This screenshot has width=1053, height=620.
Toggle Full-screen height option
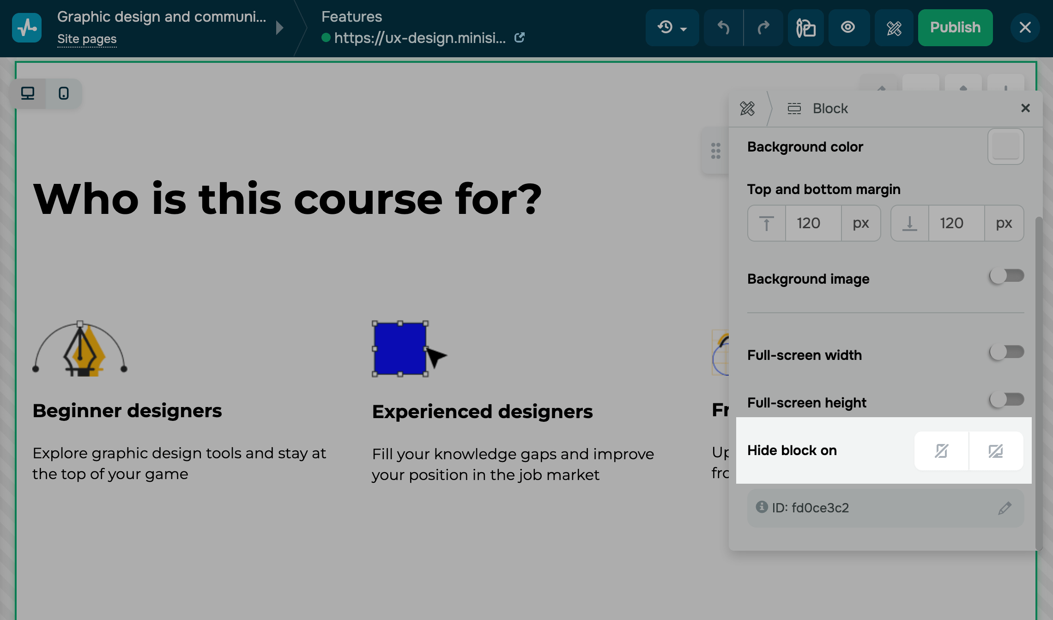pyautogui.click(x=1006, y=400)
